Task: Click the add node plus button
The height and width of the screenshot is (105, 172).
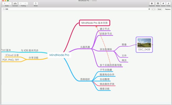Action: tap(5, 3)
